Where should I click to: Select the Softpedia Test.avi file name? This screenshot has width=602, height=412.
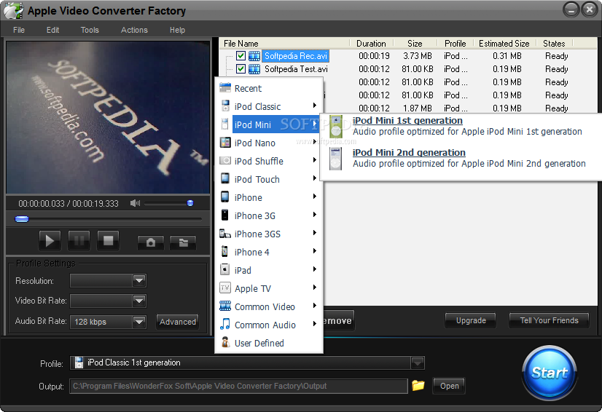[x=296, y=69]
